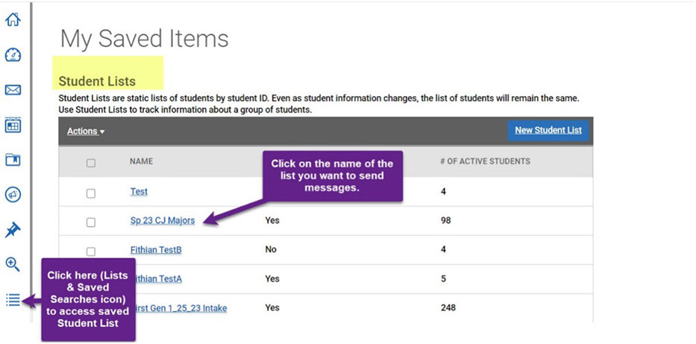Open the Calendar icon in sidebar

(13, 125)
